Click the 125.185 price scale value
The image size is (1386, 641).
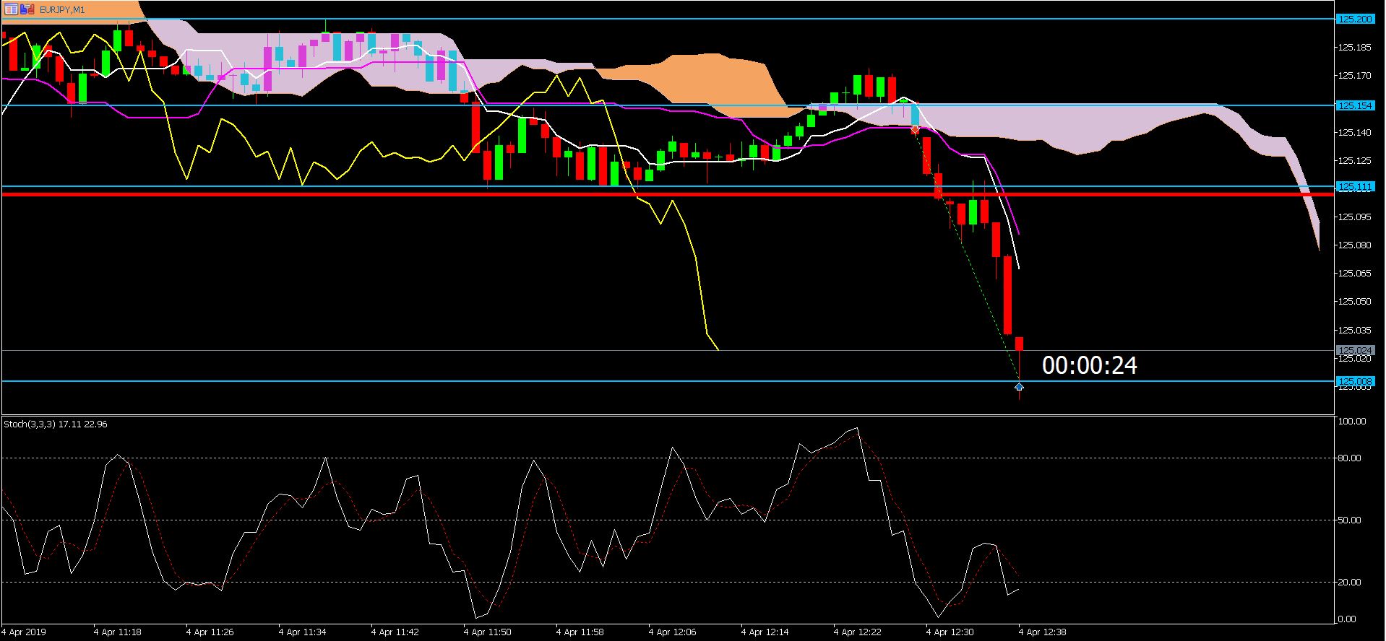[1355, 48]
